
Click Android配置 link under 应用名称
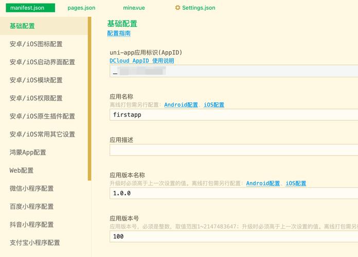[181, 105]
